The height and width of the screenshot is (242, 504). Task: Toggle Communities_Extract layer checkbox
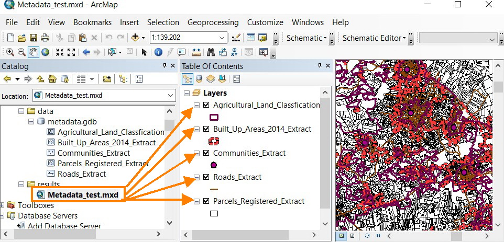[x=206, y=153]
